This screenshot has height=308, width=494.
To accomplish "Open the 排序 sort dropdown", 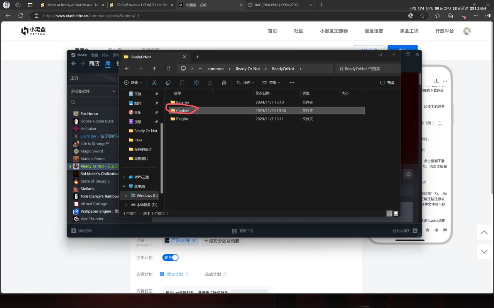I will click(245, 83).
